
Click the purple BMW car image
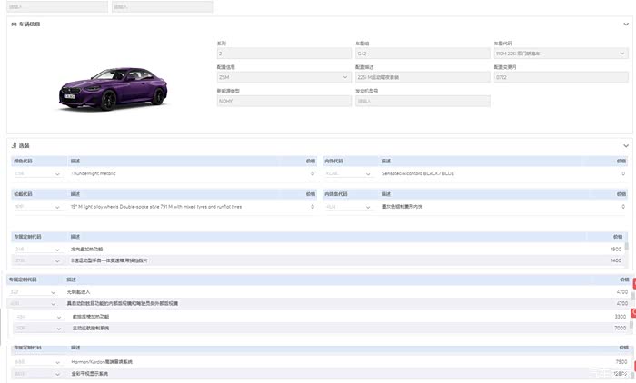pos(114,88)
